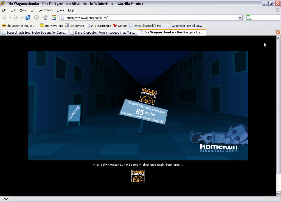Viewport: 281px width, 202px height.
Task: Close the current tab with orange X
Action: click(x=277, y=32)
